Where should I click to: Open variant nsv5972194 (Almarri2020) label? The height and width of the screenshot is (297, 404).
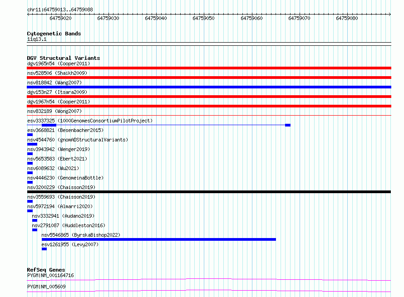coord(60,206)
